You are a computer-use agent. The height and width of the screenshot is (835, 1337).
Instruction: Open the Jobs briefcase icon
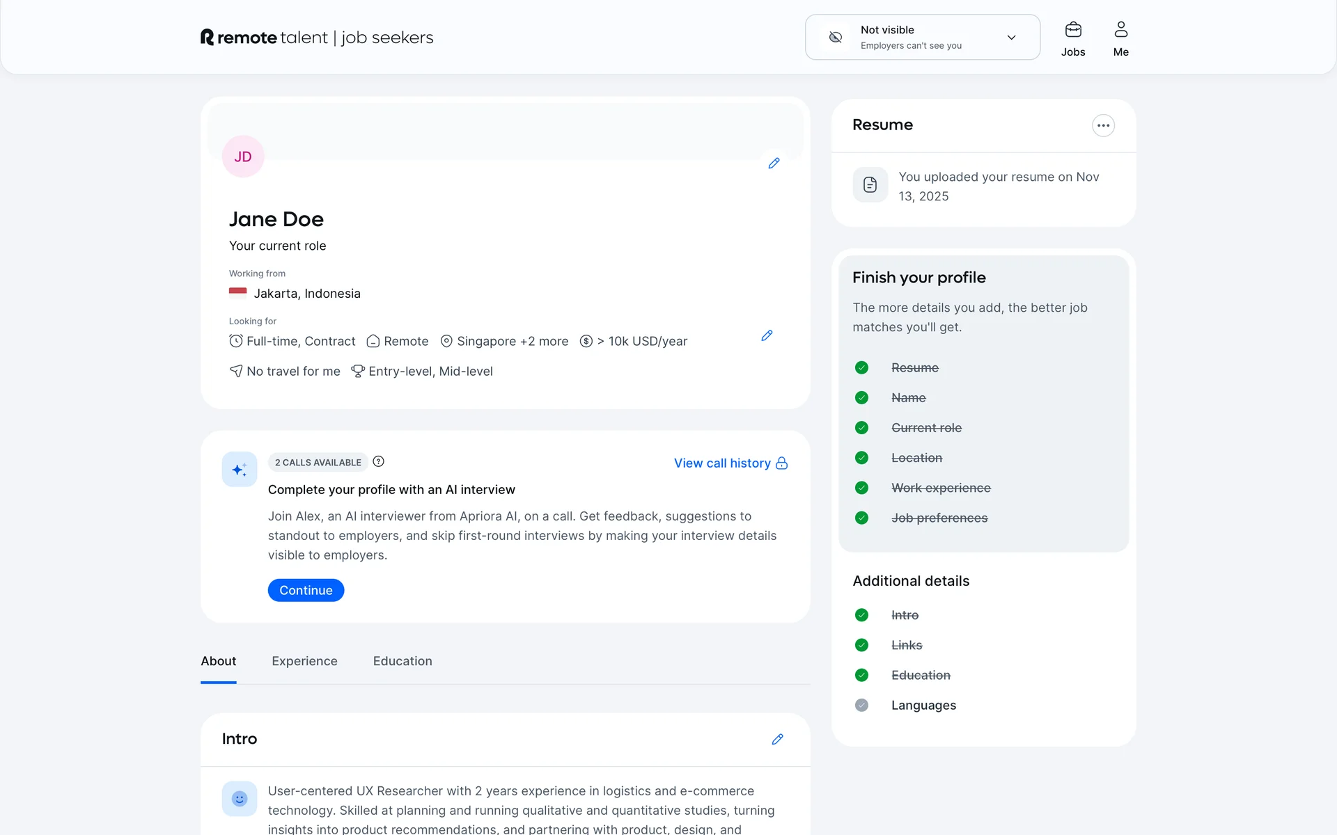(x=1073, y=30)
